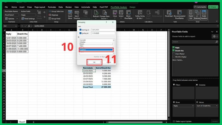Click the Options button in PivotTable group
Image resolution: width=222 pixels, height=125 pixels.
11,18
